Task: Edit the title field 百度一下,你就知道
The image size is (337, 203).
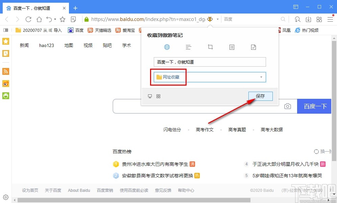Action: pyautogui.click(x=210, y=62)
